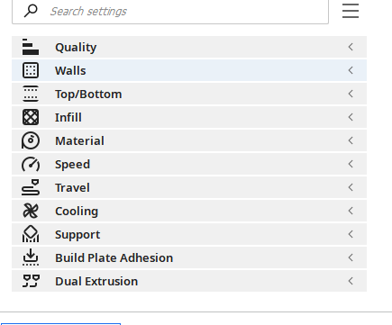Click the Walls category icon
The width and height of the screenshot is (392, 325).
pyautogui.click(x=31, y=70)
